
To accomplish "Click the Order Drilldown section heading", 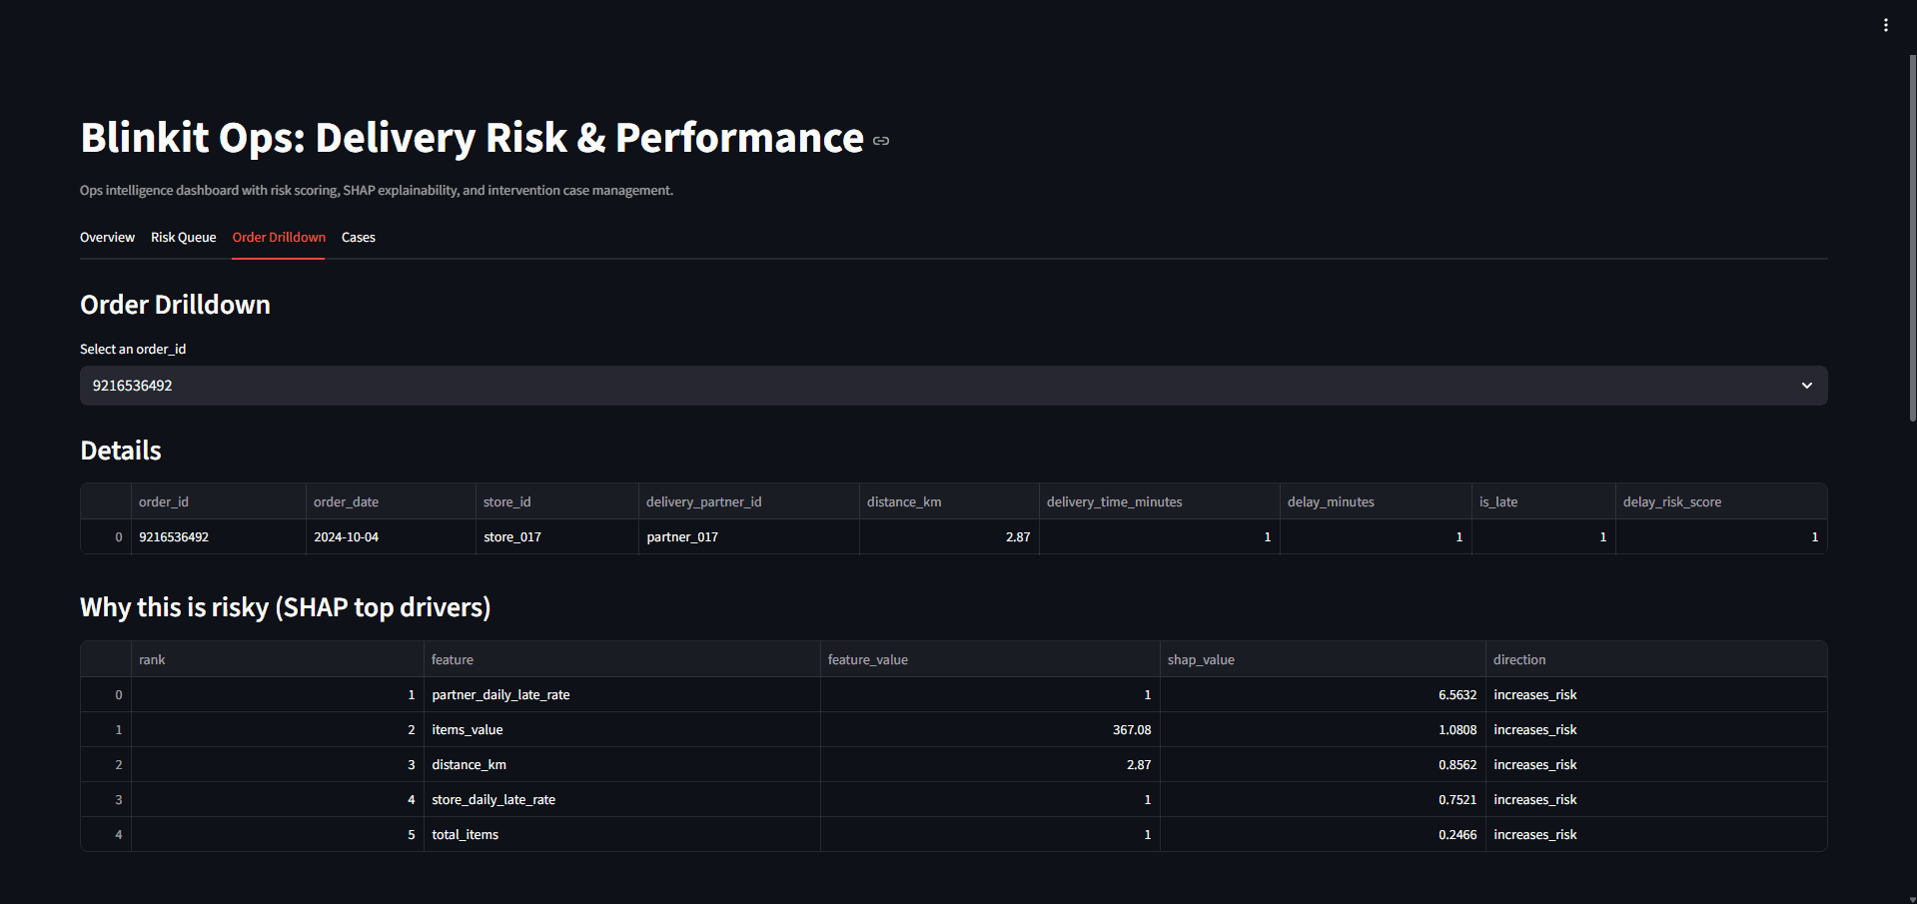I will [175, 305].
